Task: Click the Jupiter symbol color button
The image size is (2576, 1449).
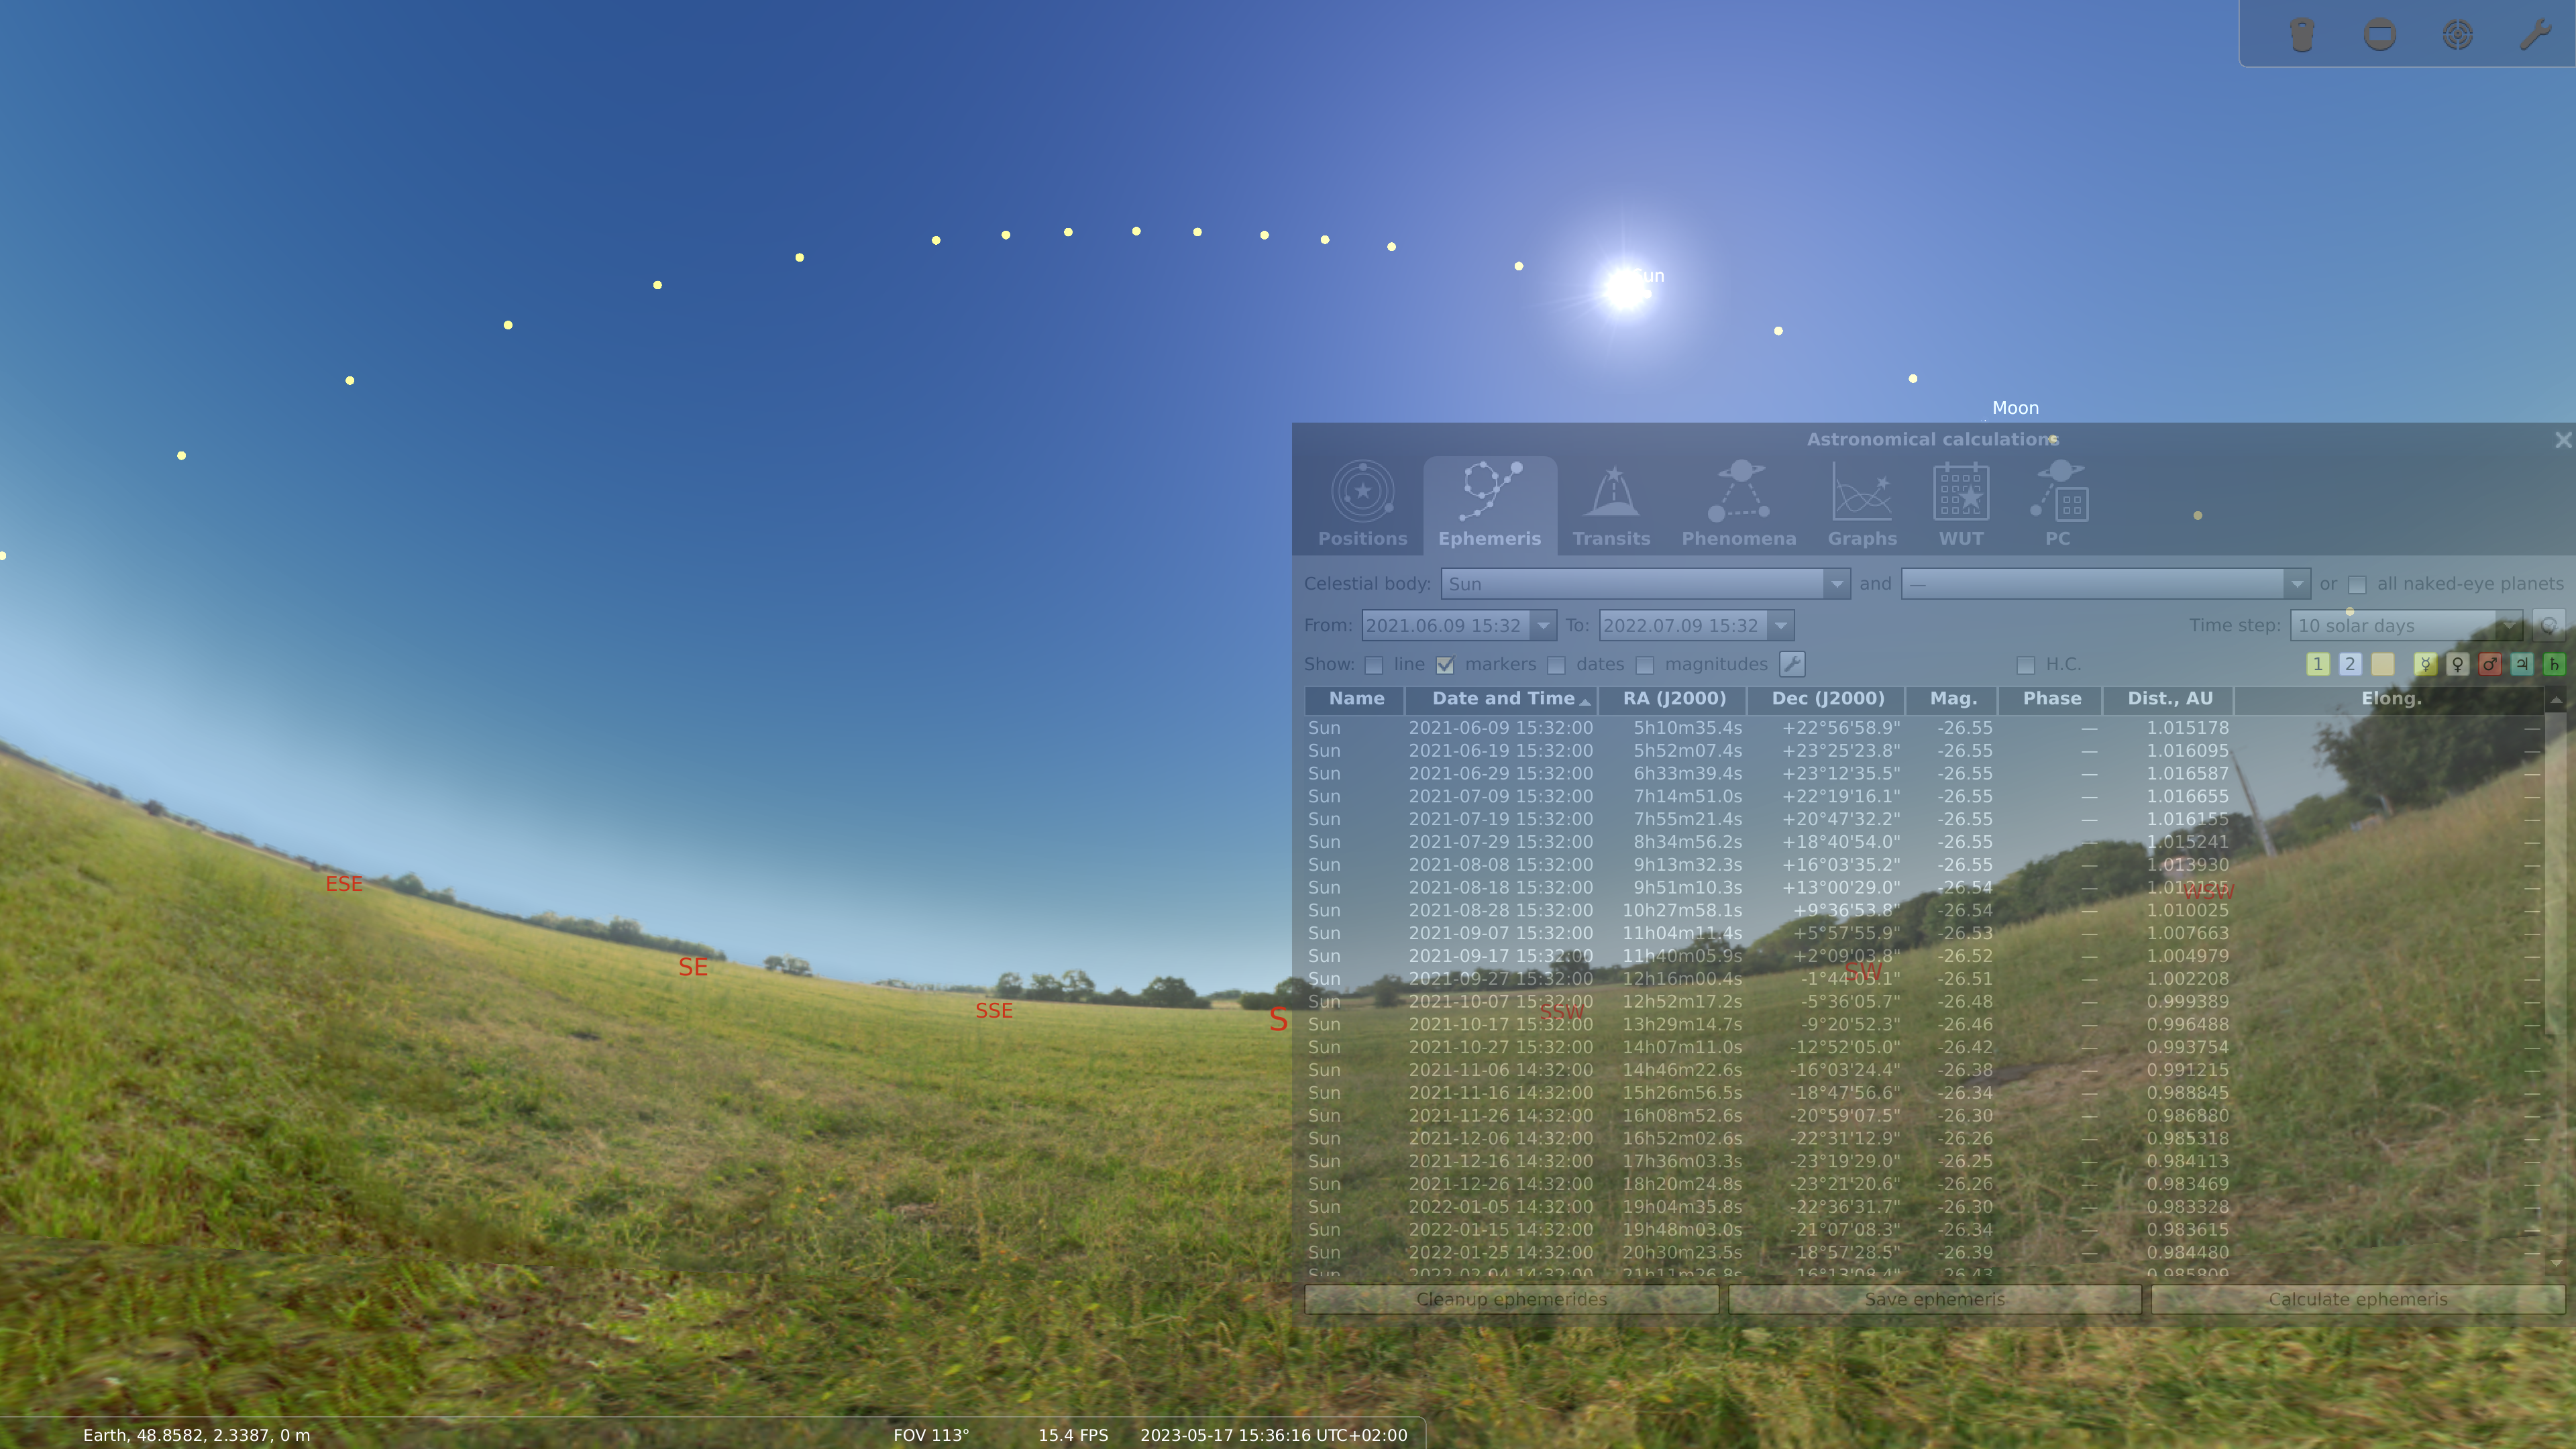Action: 2522,664
